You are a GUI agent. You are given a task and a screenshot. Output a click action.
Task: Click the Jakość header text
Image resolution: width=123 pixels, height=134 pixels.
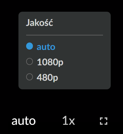click(39, 22)
